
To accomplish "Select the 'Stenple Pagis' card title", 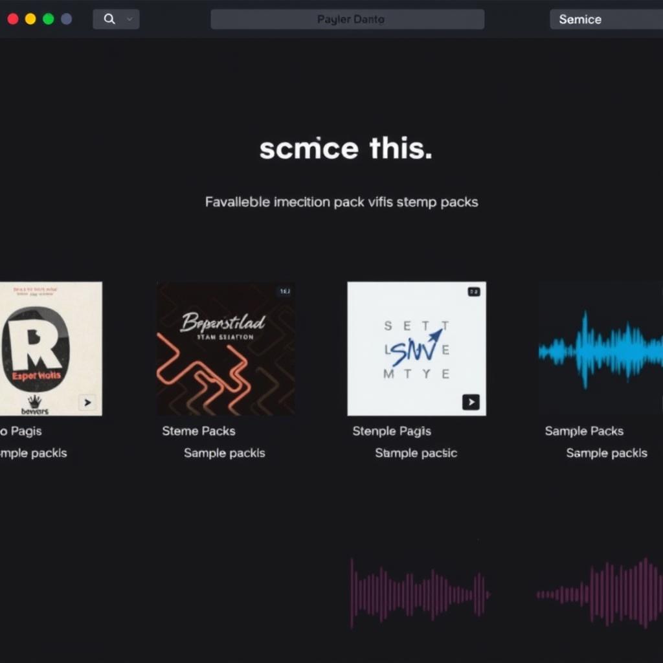I will 391,431.
